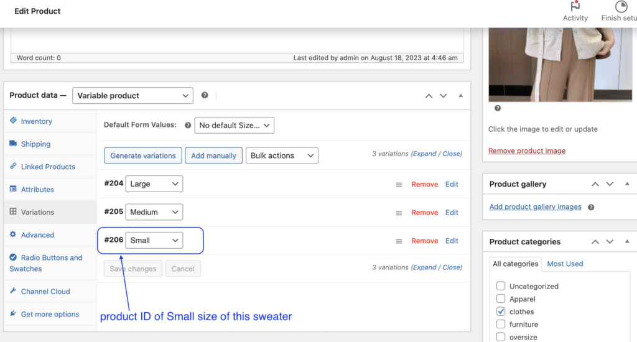Open the Bulk actions dropdown
The image size is (637, 342).
pyautogui.click(x=282, y=155)
